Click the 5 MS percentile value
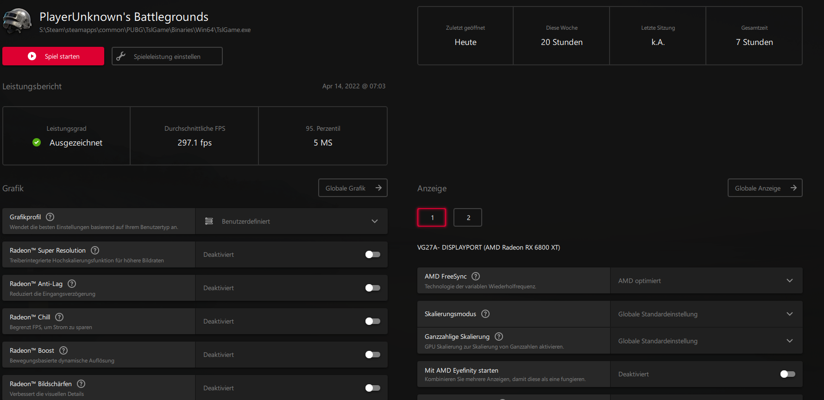824x400 pixels. click(x=323, y=143)
